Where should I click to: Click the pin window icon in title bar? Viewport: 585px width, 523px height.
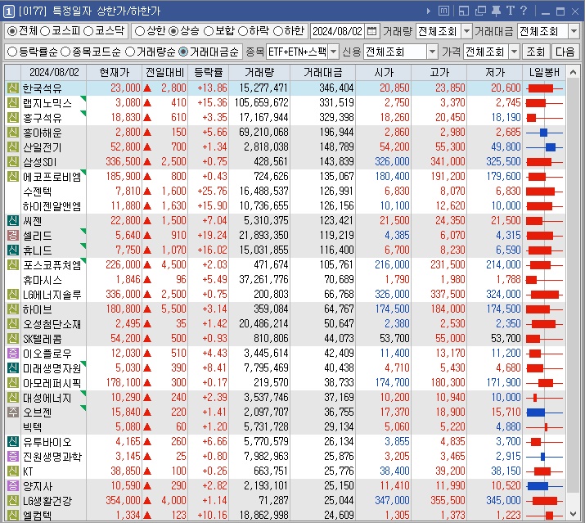pos(496,11)
